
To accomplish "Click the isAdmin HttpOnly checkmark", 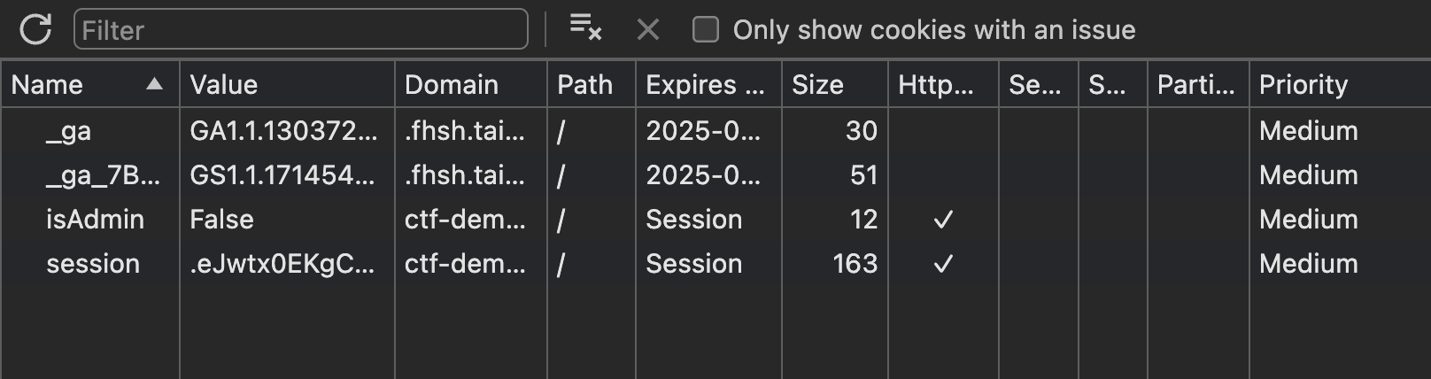I will [943, 220].
